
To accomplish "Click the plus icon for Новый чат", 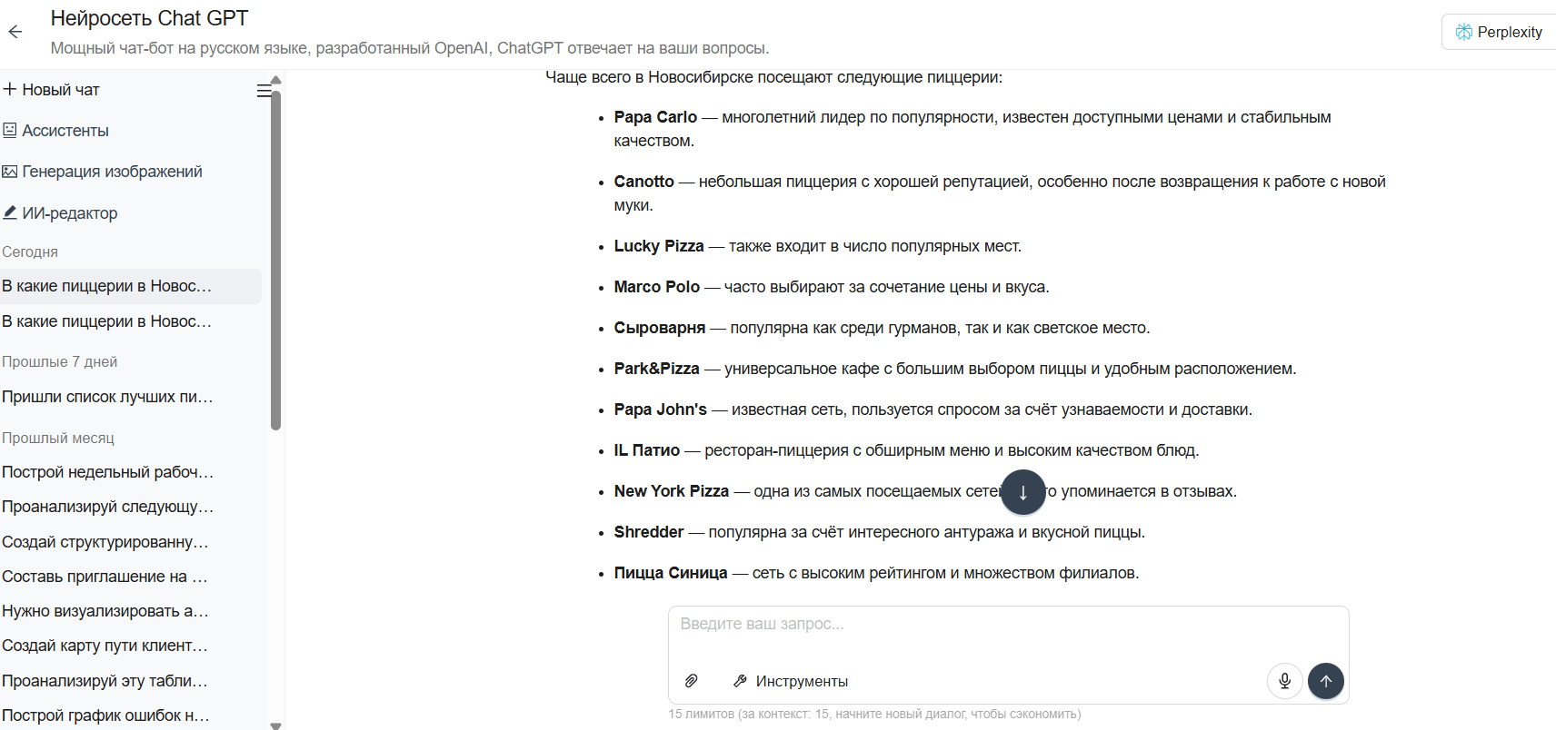I will coord(10,89).
